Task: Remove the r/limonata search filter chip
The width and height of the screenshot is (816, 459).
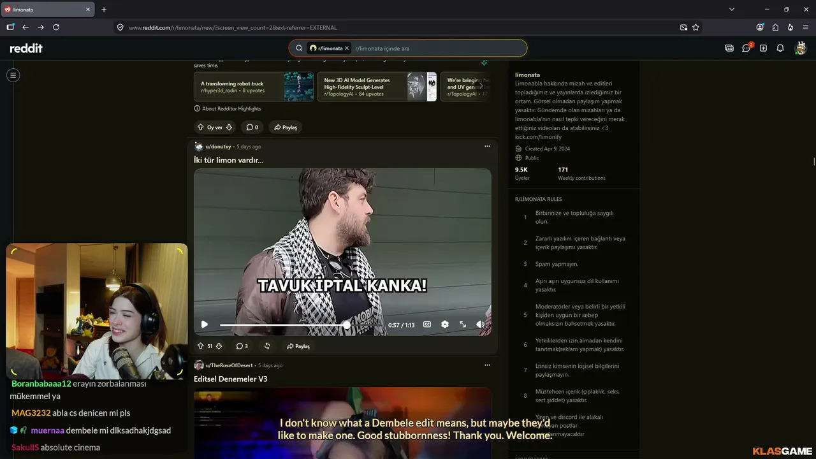Action: [x=347, y=48]
